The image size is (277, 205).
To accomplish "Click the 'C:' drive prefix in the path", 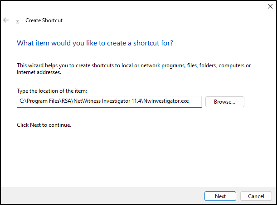I will coord(22,101).
